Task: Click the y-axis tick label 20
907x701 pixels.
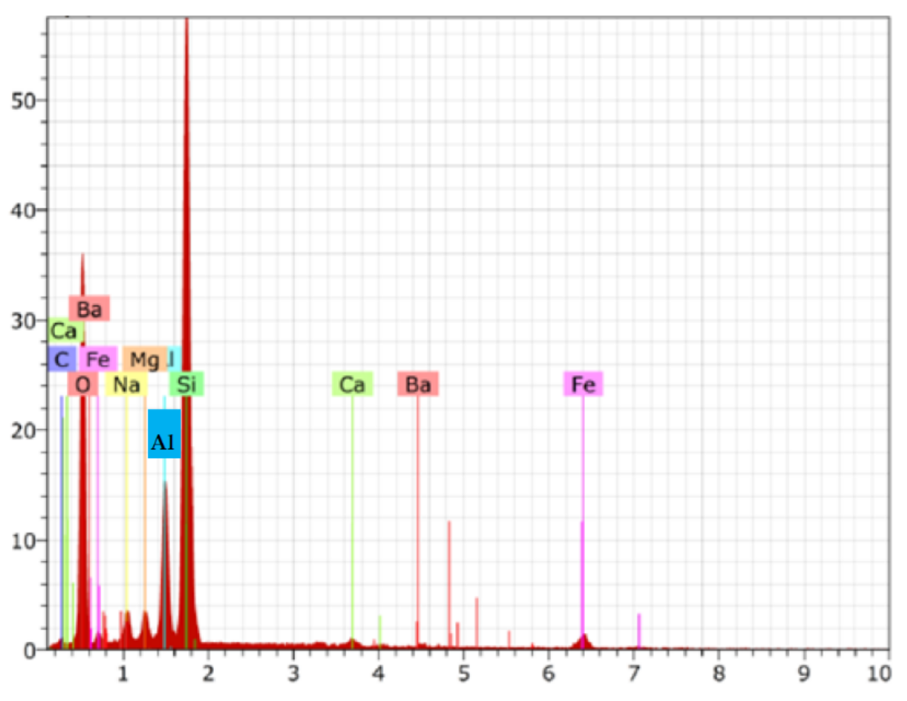Action: pos(23,431)
